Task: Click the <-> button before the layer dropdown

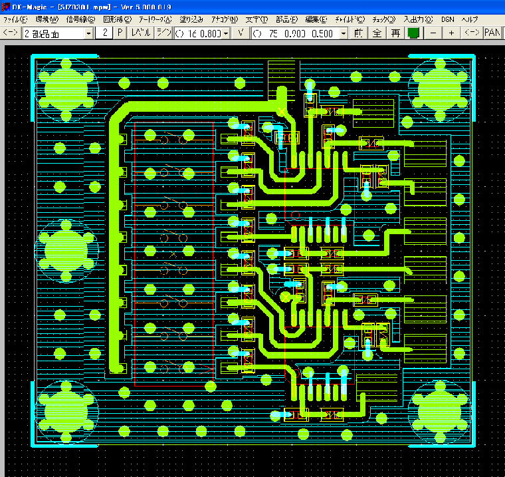Action: click(x=11, y=33)
